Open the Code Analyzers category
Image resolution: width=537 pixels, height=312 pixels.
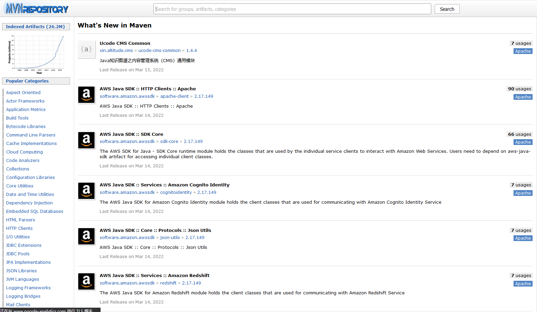(23, 160)
